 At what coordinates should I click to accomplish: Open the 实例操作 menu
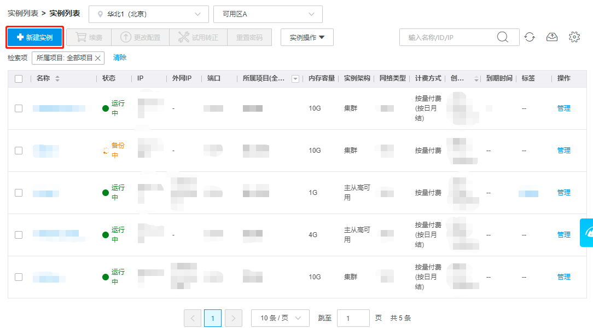307,37
